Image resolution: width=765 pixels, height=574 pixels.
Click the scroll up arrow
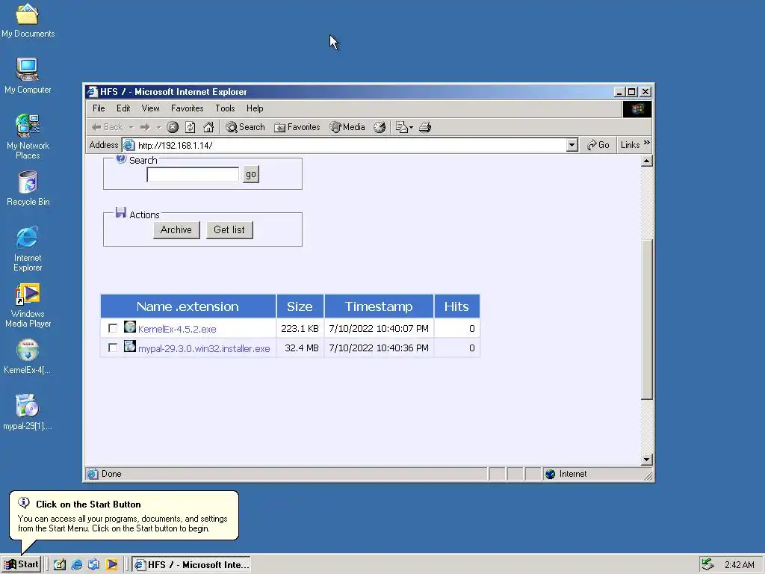646,161
